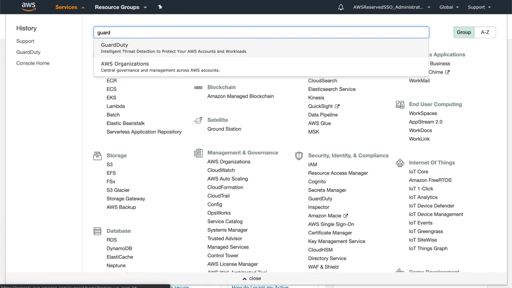Click the Satellite category icon
Image resolution: width=512 pixels, height=288 pixels.
(x=198, y=120)
